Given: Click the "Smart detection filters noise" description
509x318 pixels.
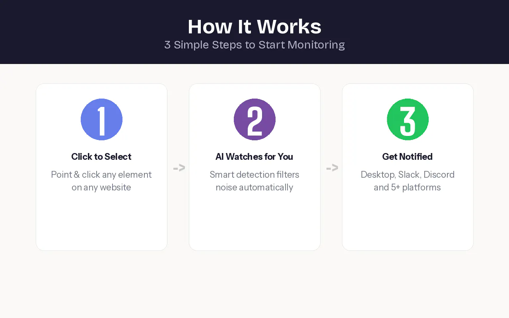Looking at the screenshot, I should (254, 181).
